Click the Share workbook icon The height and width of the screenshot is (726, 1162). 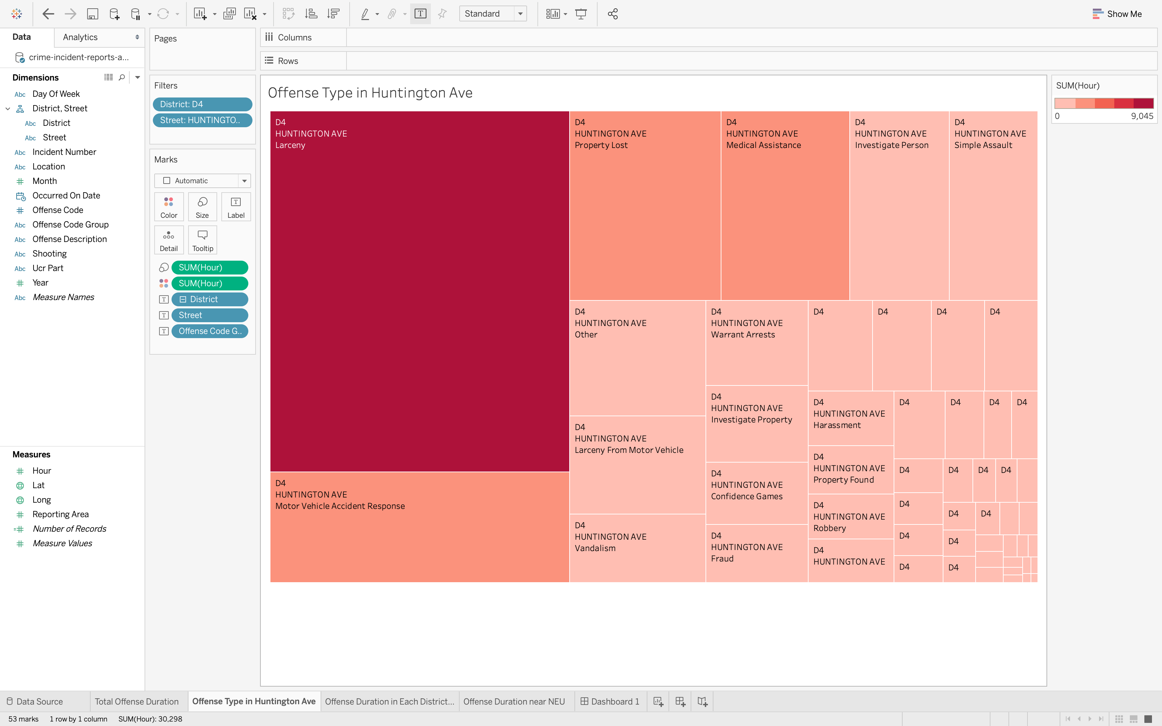tap(613, 14)
